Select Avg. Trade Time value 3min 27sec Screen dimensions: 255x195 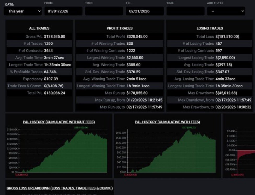pos(54,58)
